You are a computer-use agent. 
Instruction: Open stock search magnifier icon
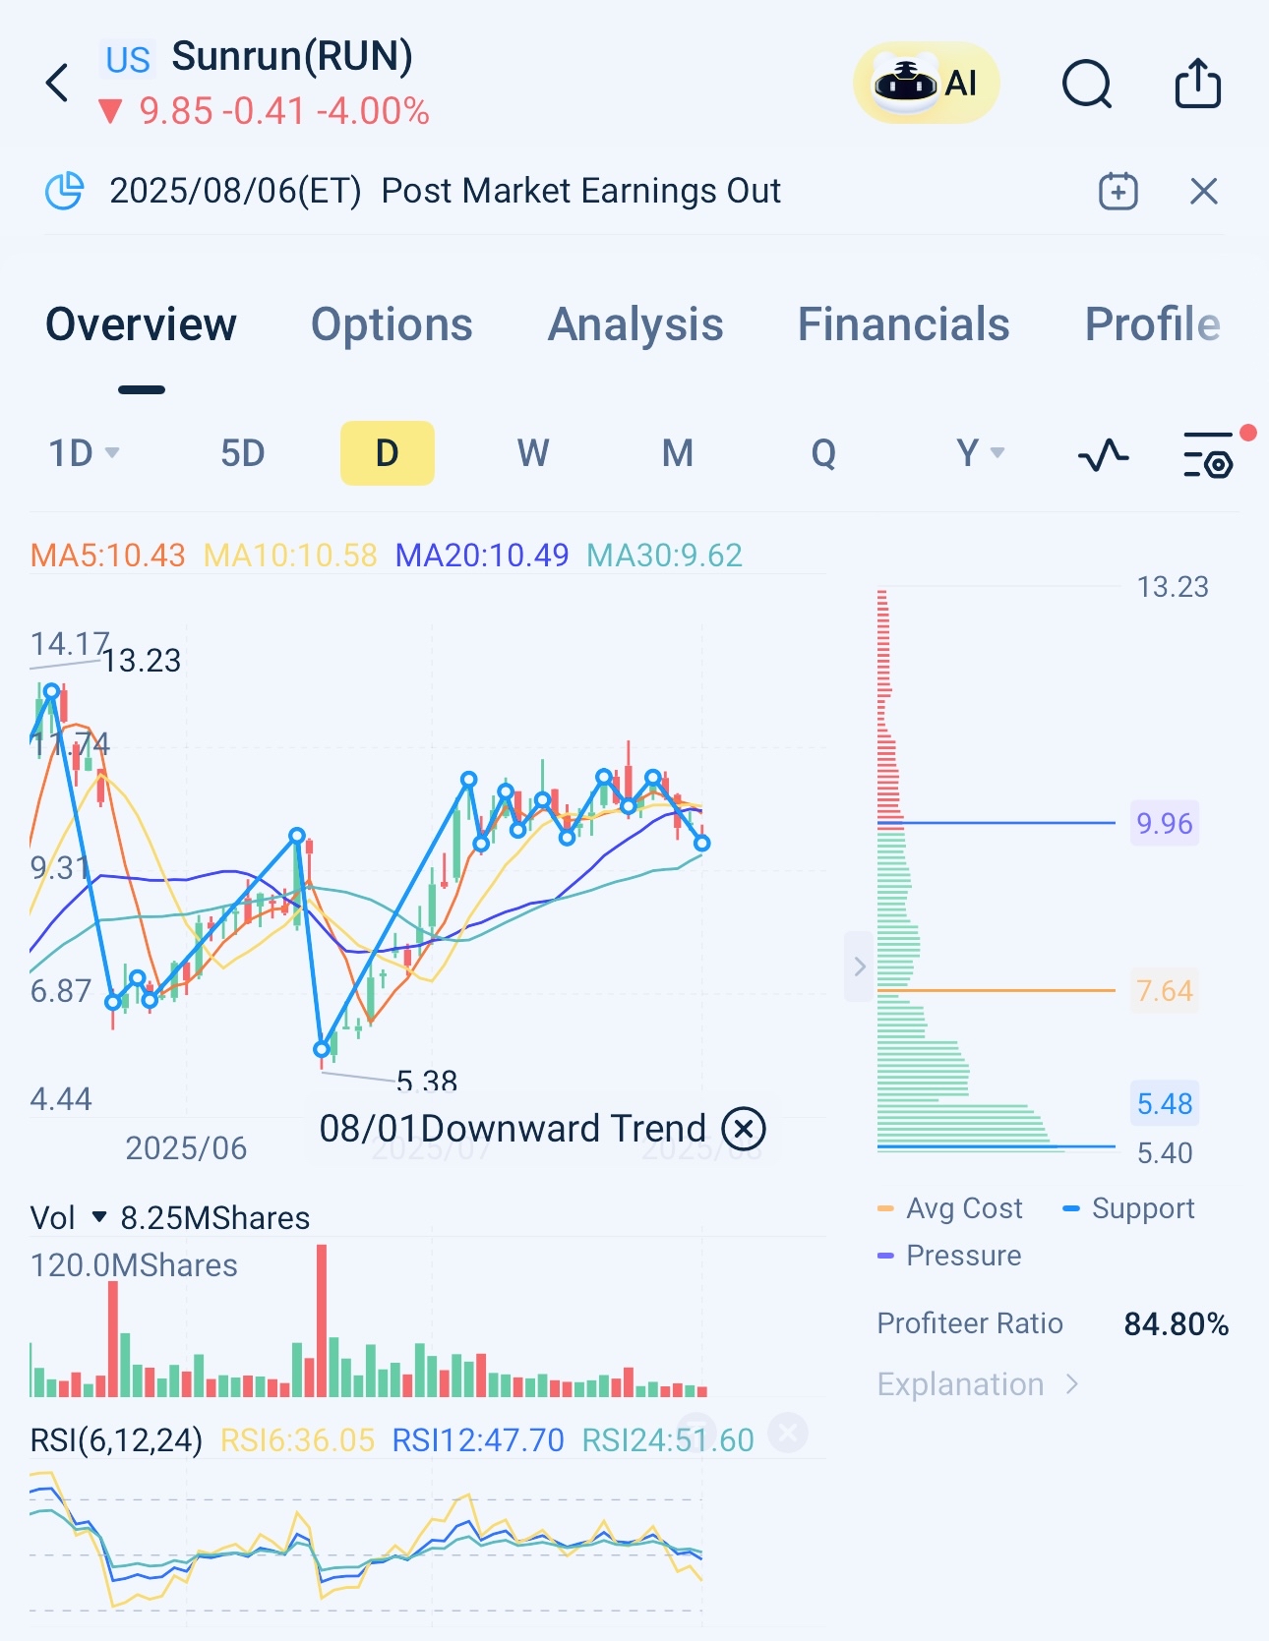click(x=1087, y=84)
